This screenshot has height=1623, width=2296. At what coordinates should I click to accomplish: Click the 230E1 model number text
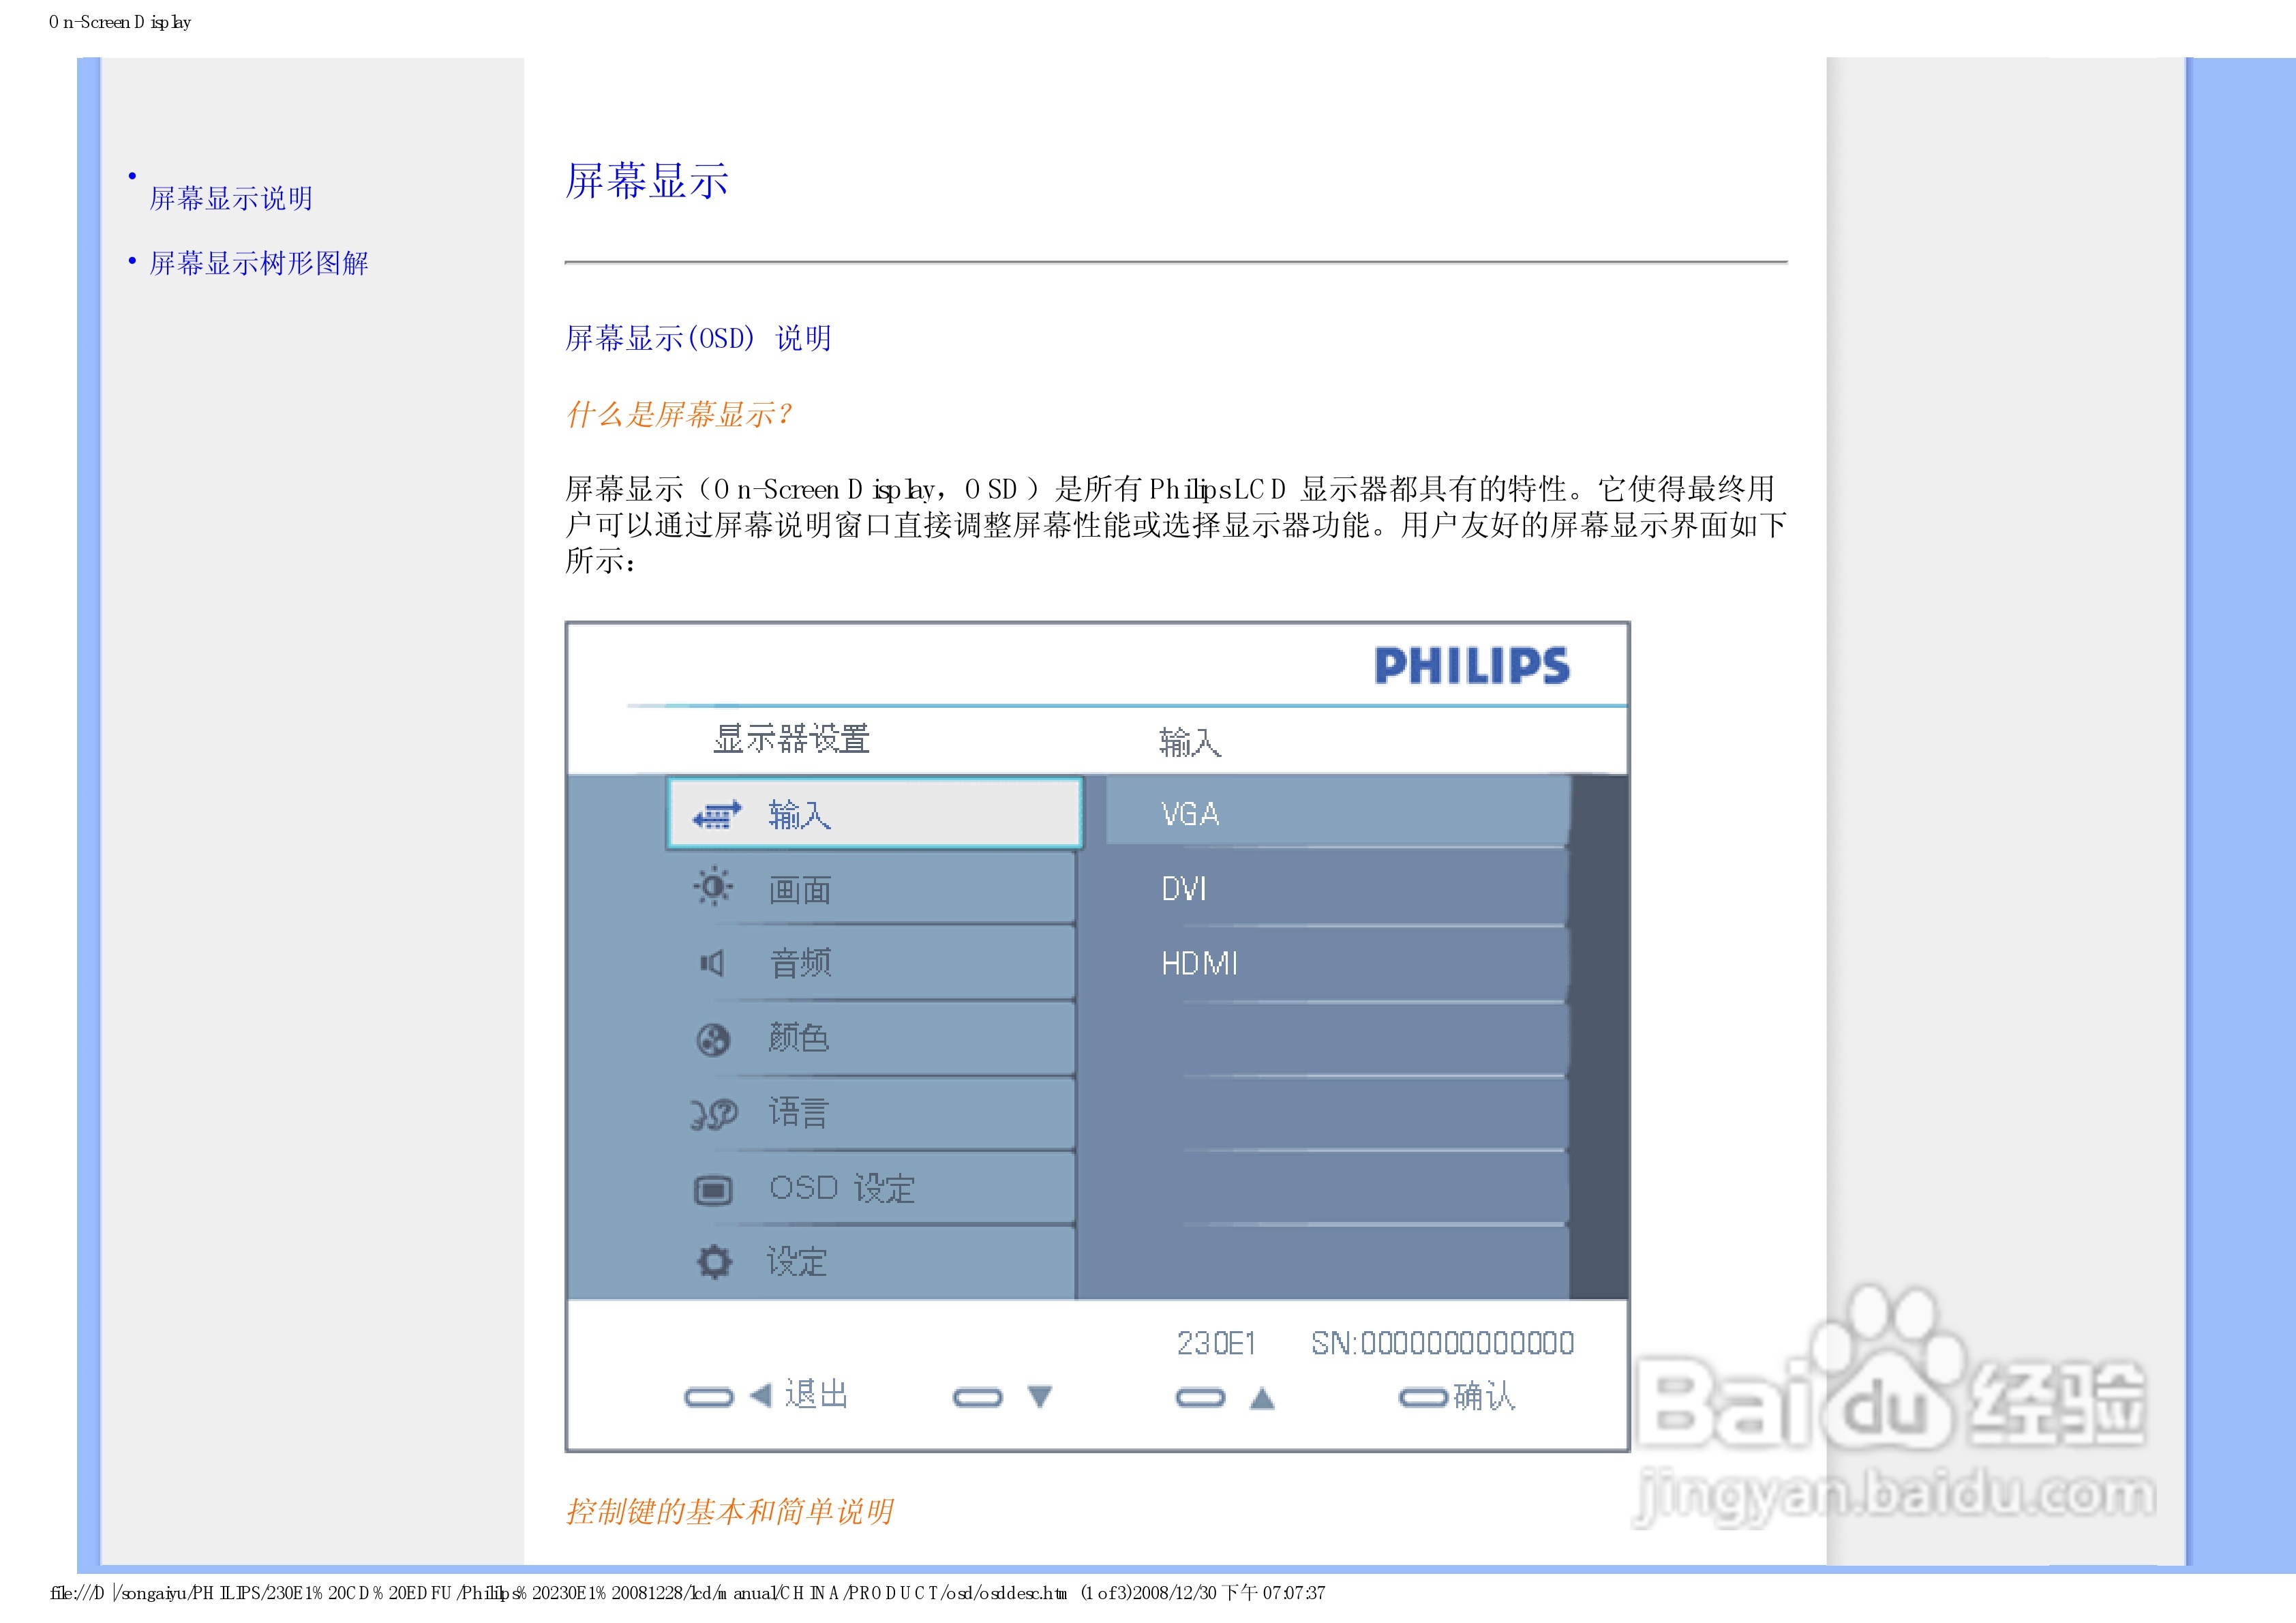[1216, 1343]
